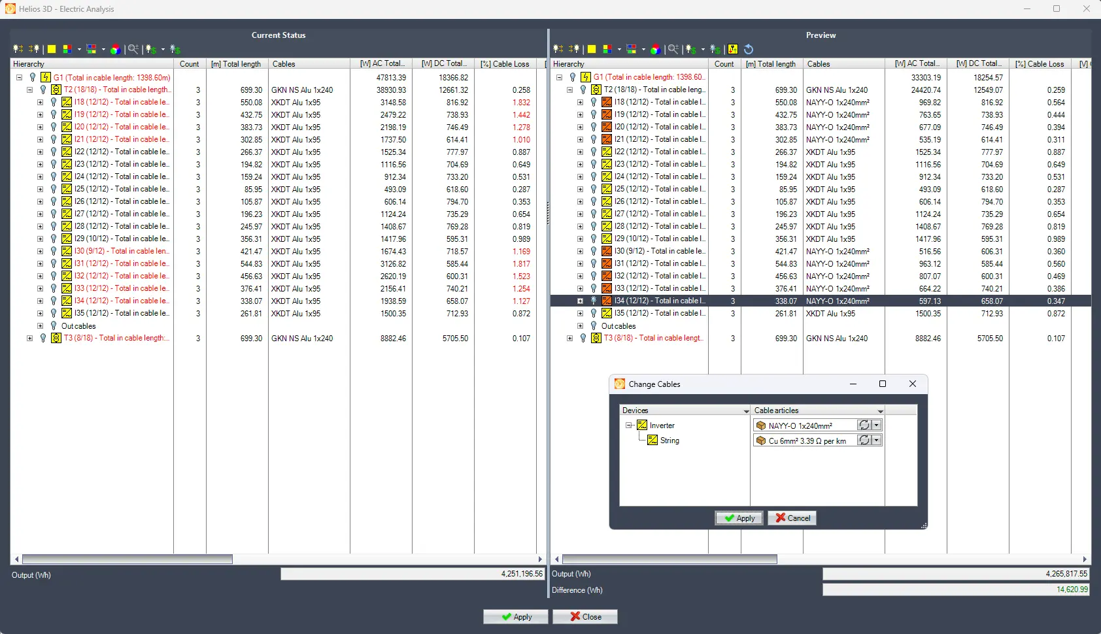Viewport: 1101px width, 634px height.
Task: Click the RGB color circles icon in Current Status toolbar
Action: [x=115, y=49]
